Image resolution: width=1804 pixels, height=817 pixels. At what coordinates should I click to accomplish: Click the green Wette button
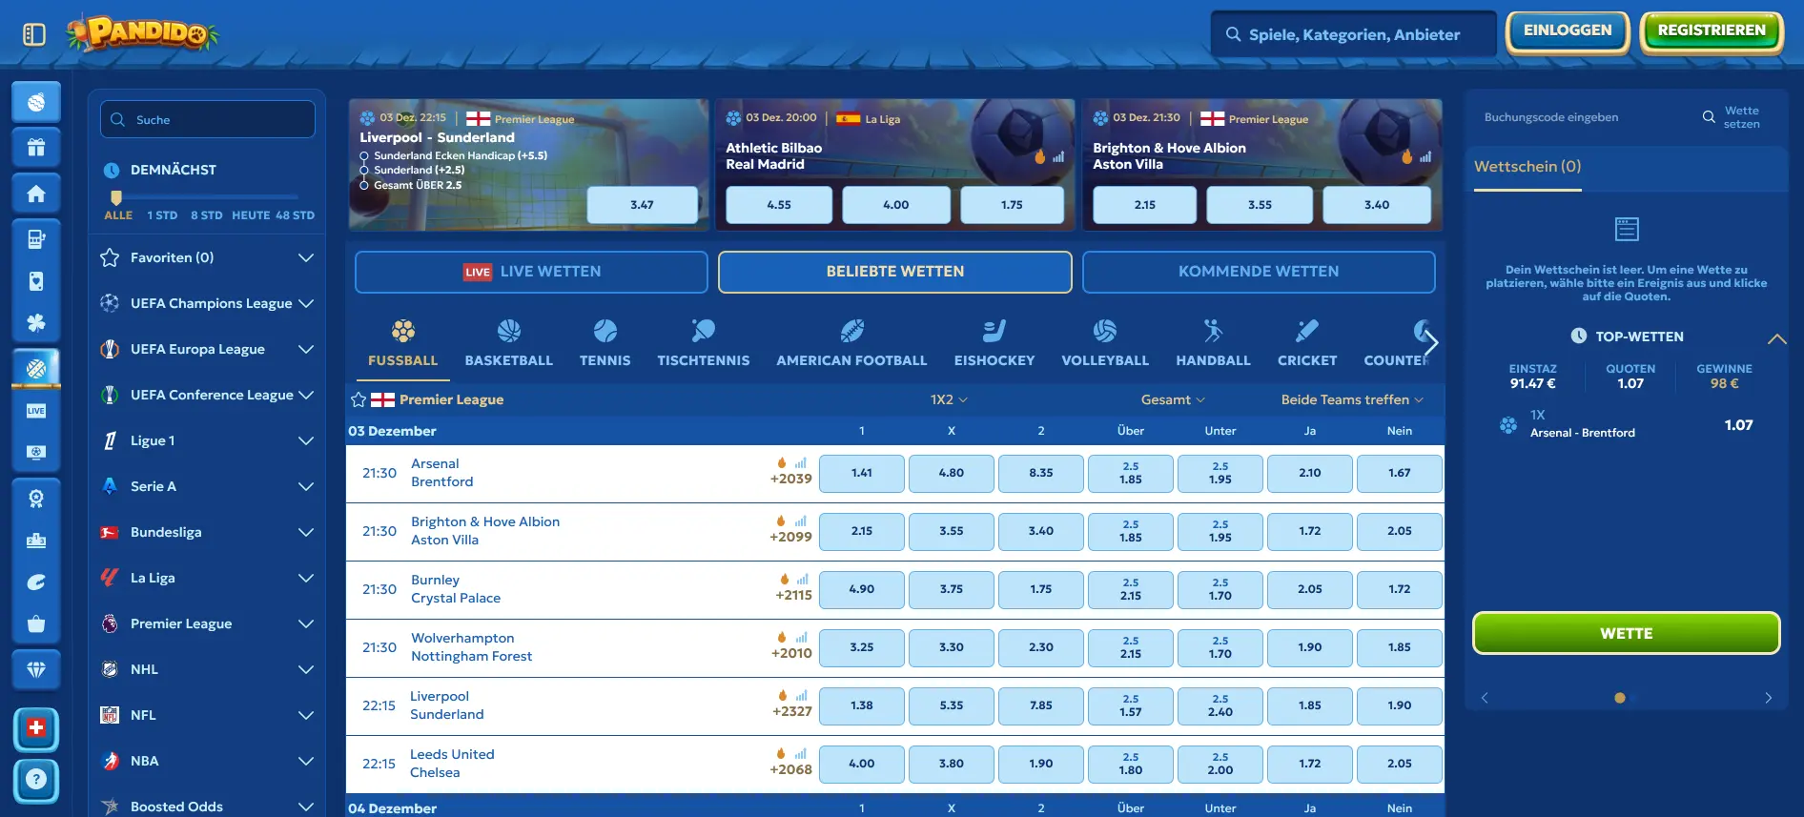1627,633
